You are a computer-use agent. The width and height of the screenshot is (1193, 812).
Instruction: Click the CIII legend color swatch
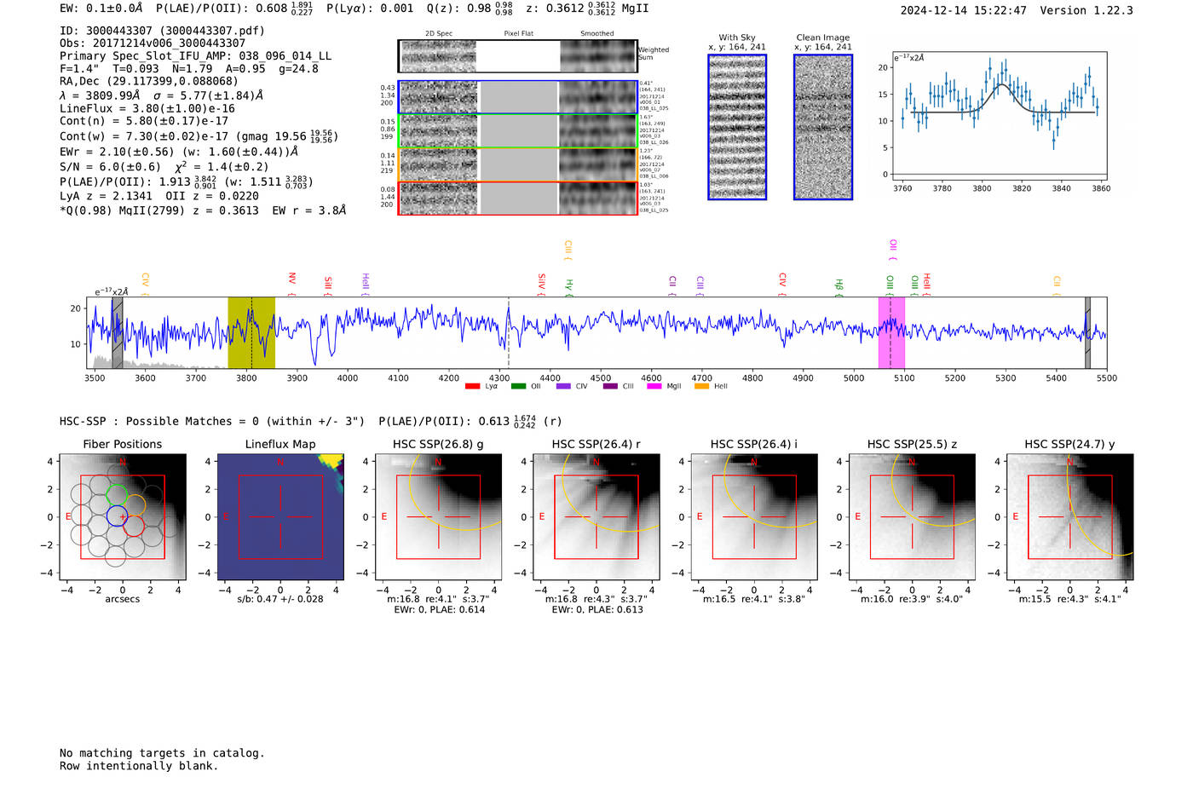pyautogui.click(x=610, y=387)
